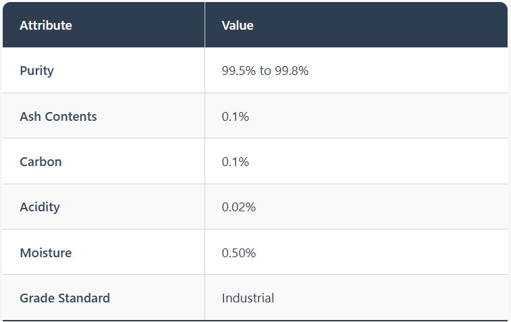The height and width of the screenshot is (322, 511).
Task: Click the Attribute column header
Action: 46,26
